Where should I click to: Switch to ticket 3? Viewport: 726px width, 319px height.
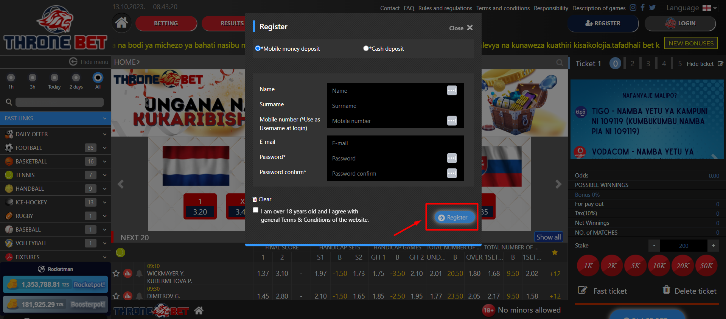click(648, 64)
